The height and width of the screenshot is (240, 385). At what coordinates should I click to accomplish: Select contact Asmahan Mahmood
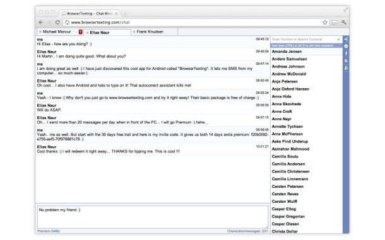click(x=307, y=149)
